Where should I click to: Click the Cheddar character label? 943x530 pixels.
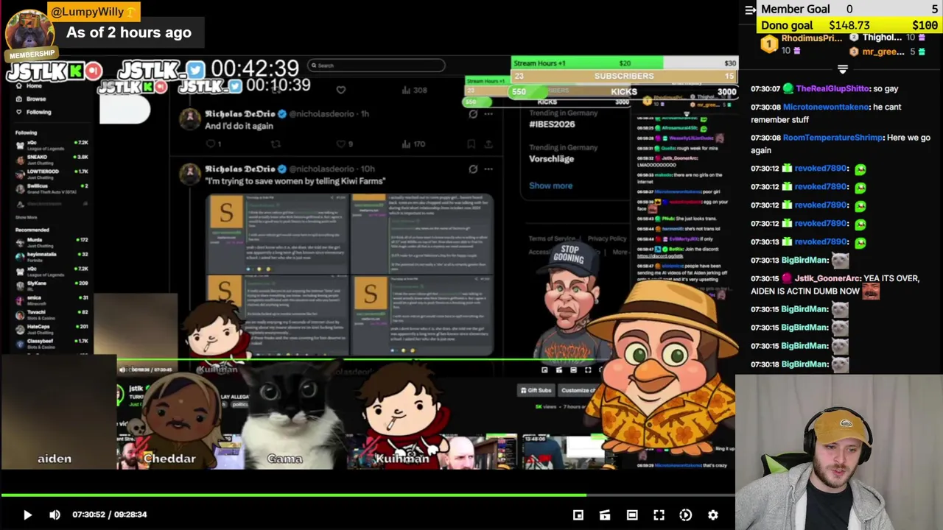[170, 459]
